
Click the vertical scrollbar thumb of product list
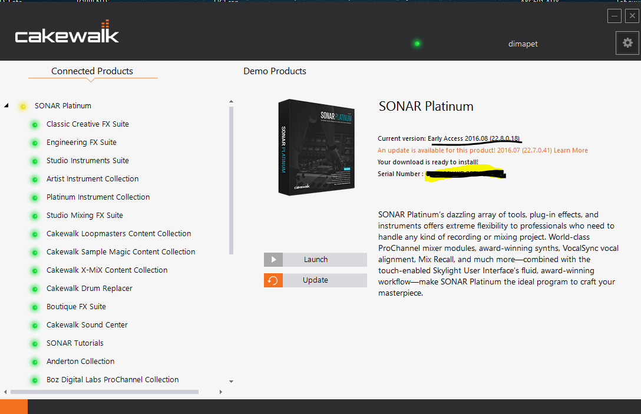(231, 181)
